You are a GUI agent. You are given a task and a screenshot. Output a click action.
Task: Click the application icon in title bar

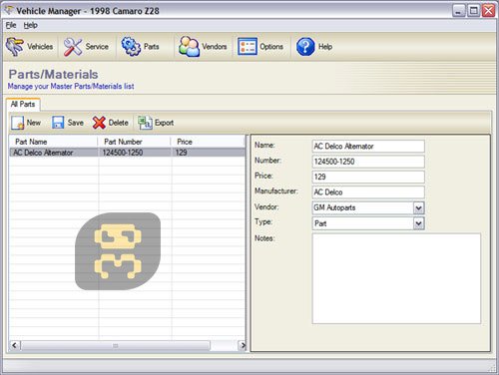pos(9,11)
